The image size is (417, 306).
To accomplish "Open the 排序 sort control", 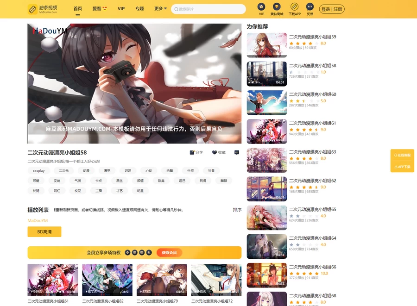I will [237, 210].
